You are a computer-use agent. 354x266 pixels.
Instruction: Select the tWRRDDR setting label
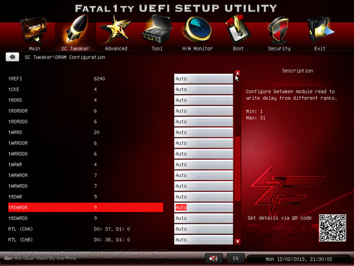(18, 143)
